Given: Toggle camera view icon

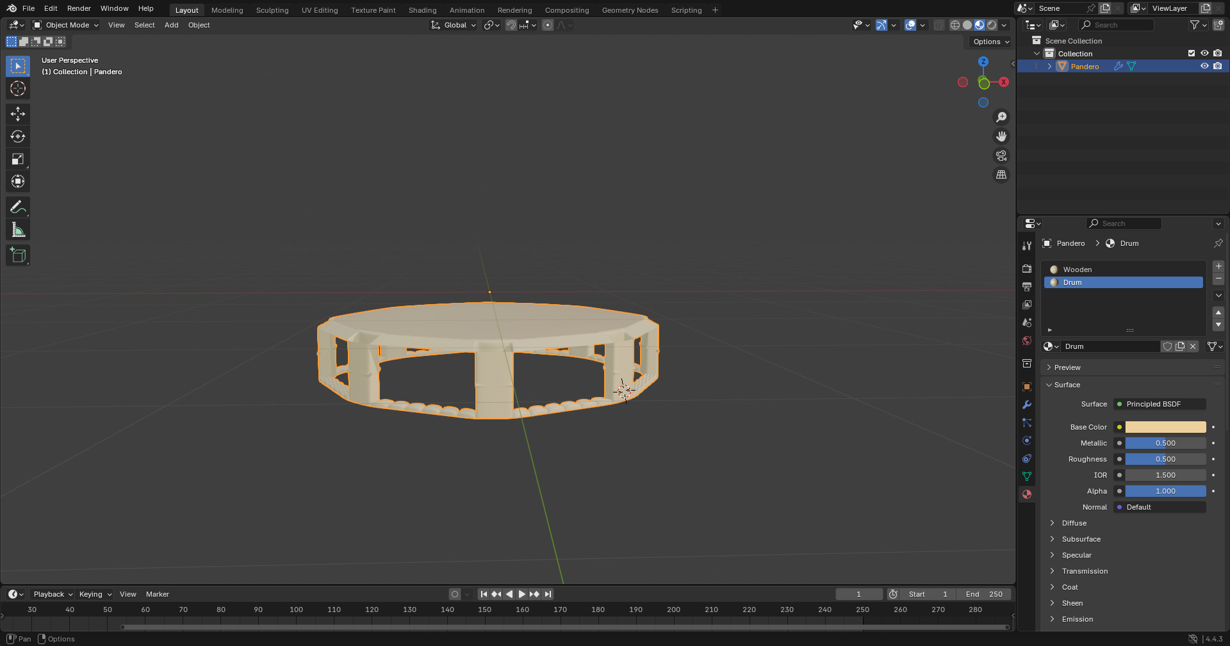Looking at the screenshot, I should pos(1001,156).
